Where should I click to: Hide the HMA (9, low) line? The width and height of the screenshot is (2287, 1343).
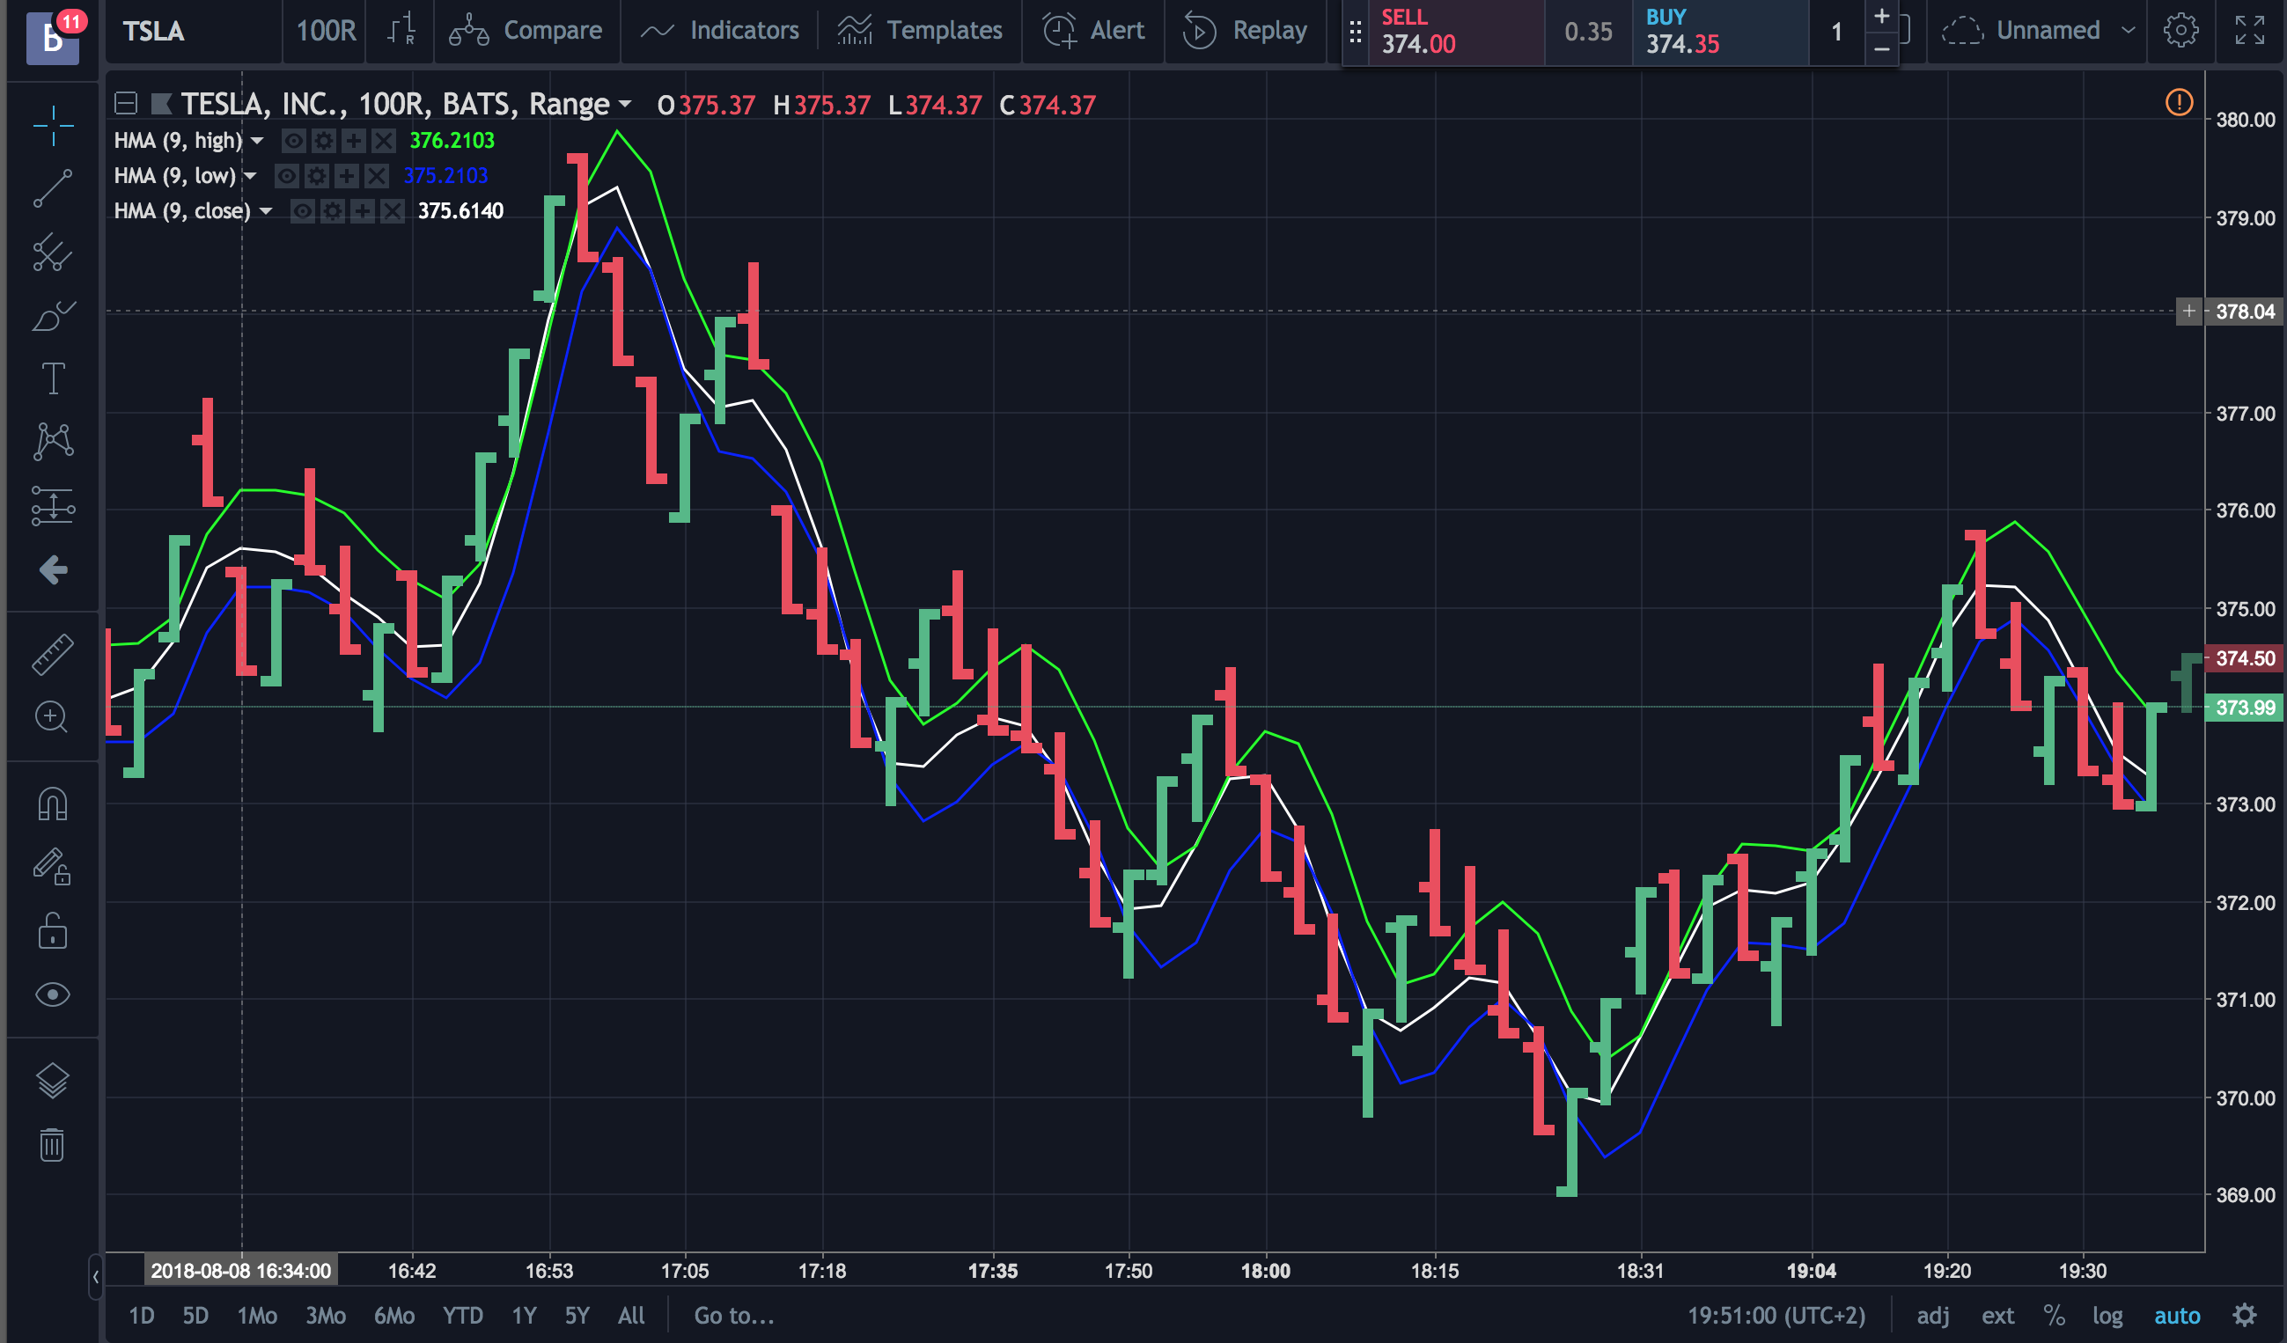point(287,176)
